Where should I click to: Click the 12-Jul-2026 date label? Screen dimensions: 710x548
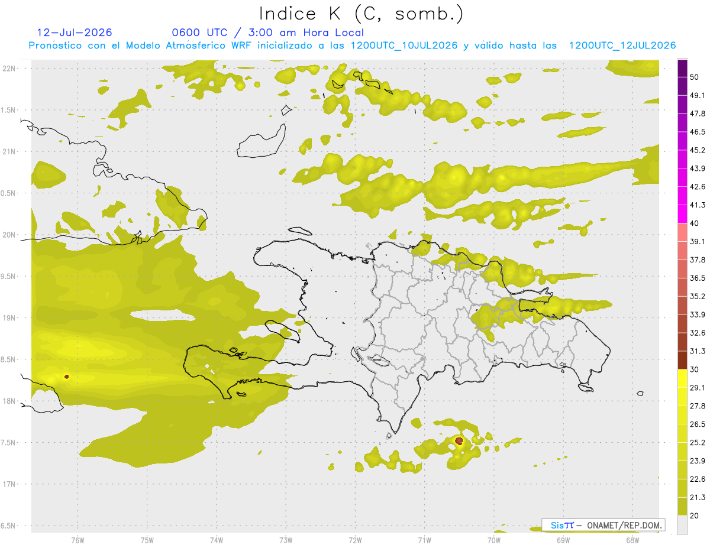(x=75, y=33)
